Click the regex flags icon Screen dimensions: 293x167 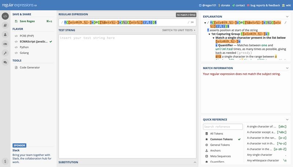pyautogui.click(x=192, y=22)
